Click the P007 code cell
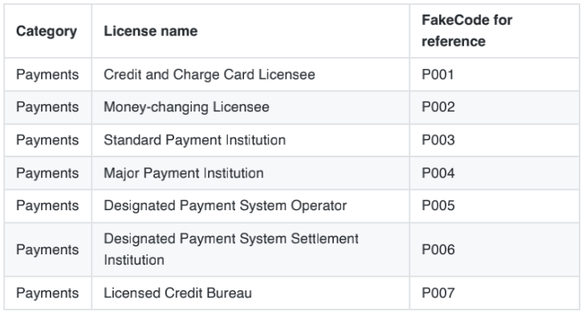This screenshot has width=582, height=312. [494, 293]
